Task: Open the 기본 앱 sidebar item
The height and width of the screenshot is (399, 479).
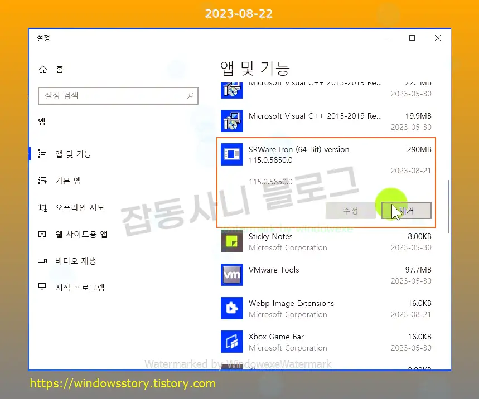Action: tap(68, 181)
